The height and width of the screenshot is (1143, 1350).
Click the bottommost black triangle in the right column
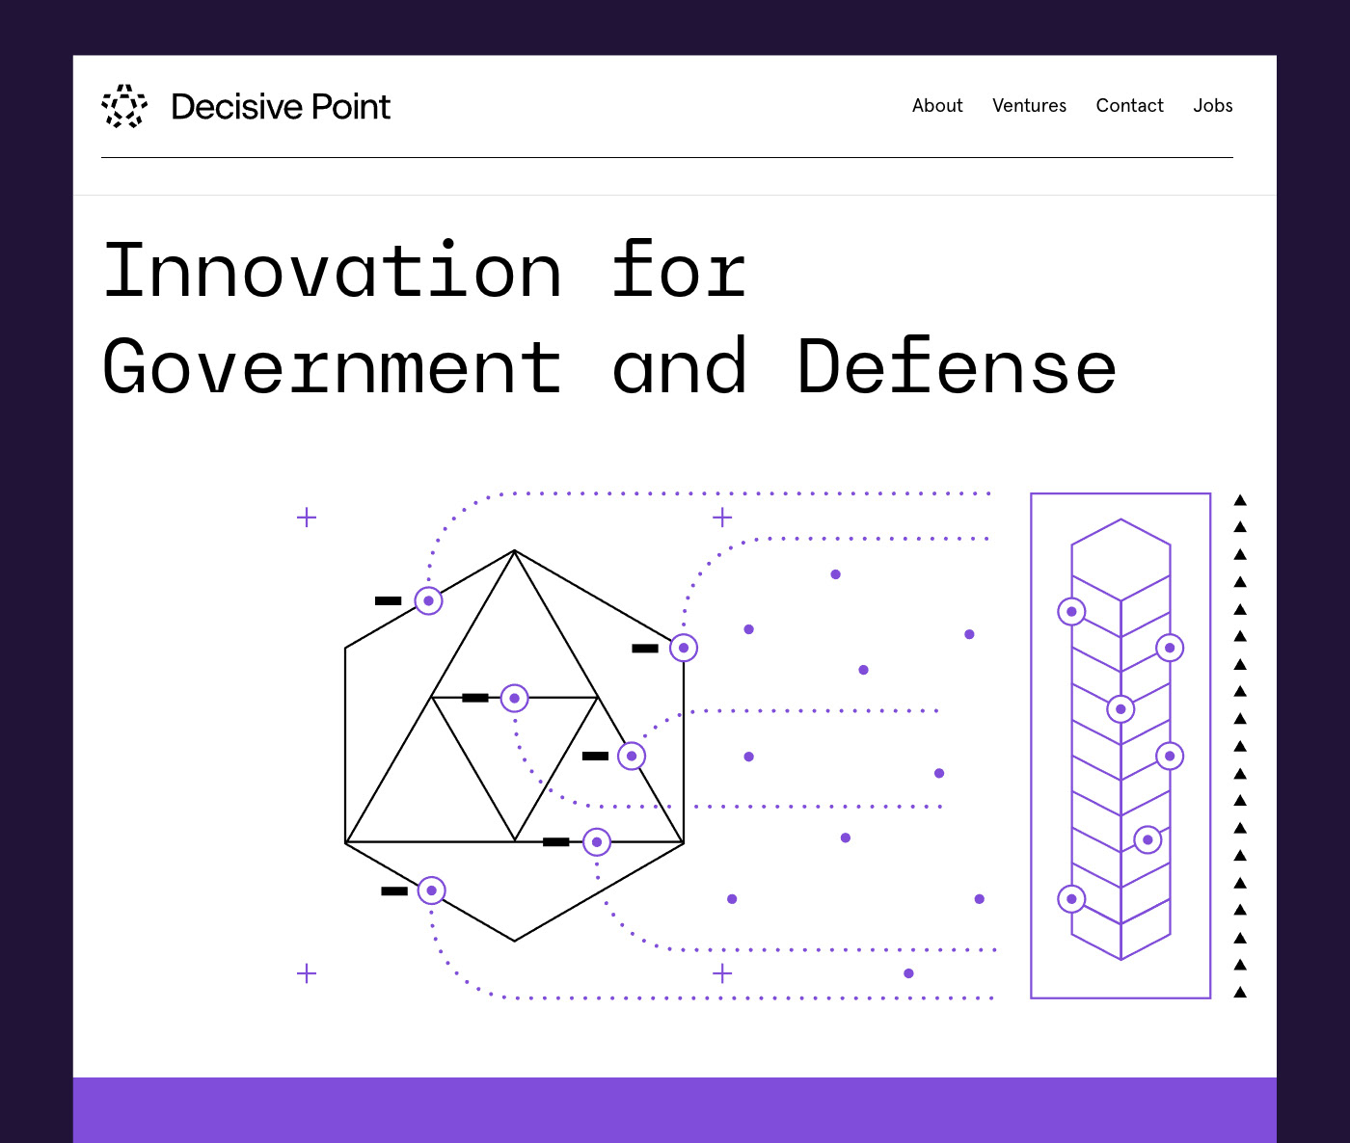(x=1240, y=993)
